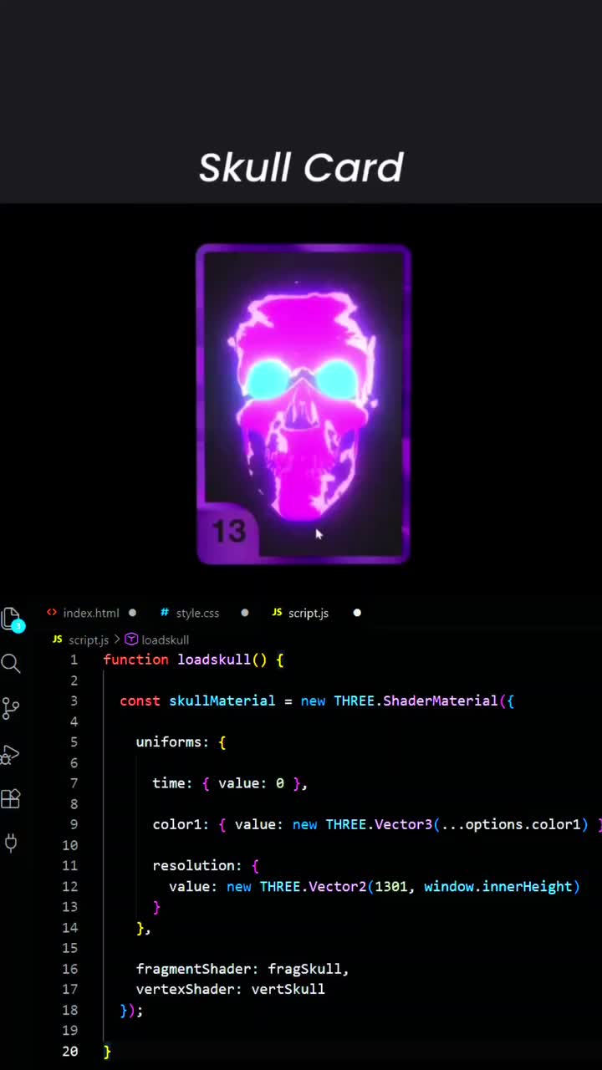This screenshot has height=1070, width=602.
Task: Click 'Vector3' in line 9
Action: (x=404, y=824)
